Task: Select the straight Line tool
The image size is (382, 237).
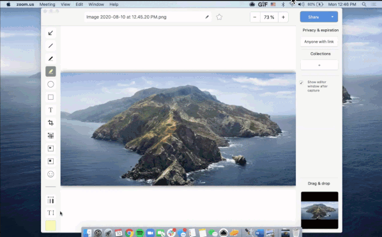Action: point(50,46)
